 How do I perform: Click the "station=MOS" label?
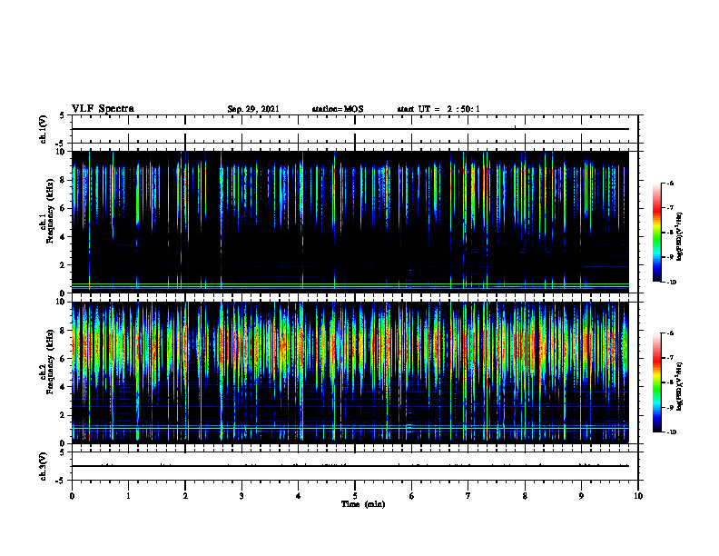[338, 109]
